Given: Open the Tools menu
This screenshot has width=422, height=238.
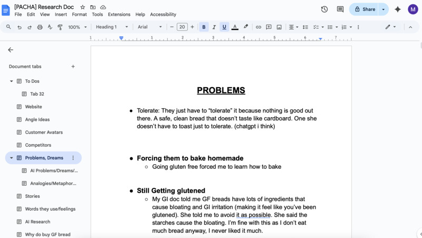Looking at the screenshot, I should pos(97,15).
